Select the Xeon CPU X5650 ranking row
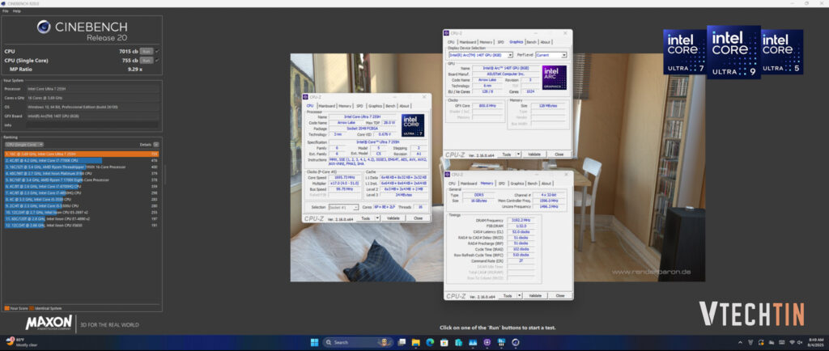The image size is (829, 351). point(82,225)
